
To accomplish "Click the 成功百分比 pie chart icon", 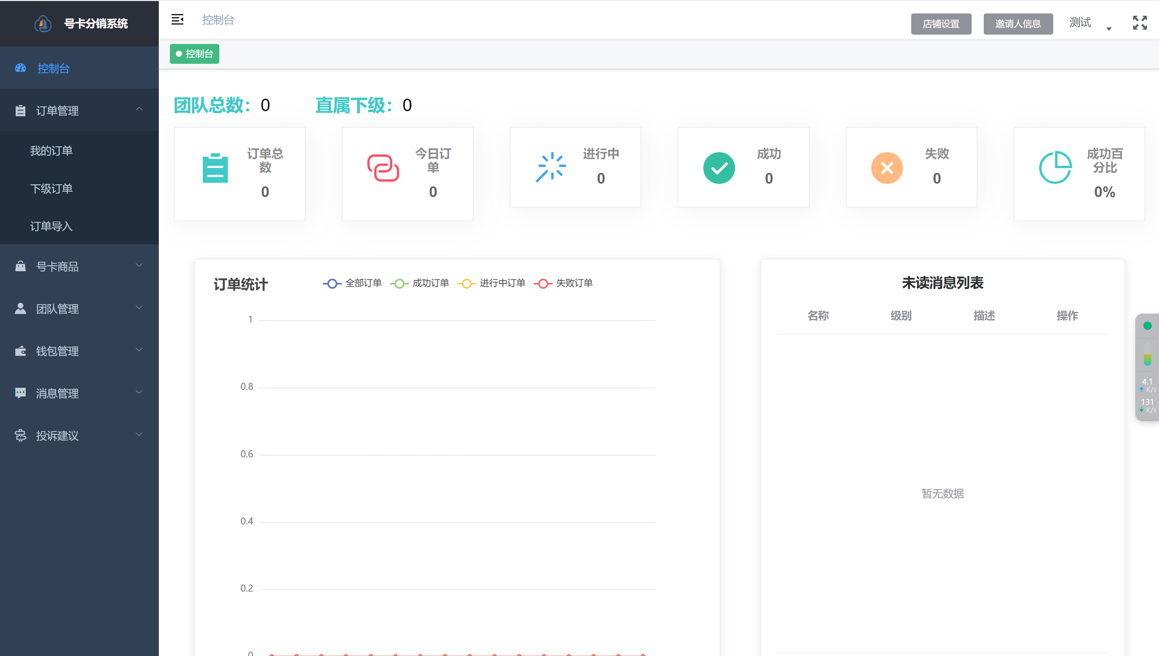I will pos(1055,167).
